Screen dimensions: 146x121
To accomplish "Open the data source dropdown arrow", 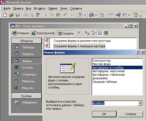I will 140,103.
